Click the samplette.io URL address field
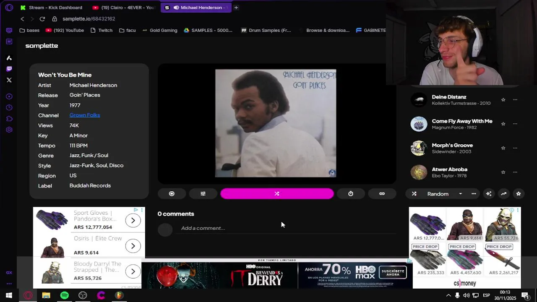This screenshot has width=537, height=302. (x=89, y=19)
